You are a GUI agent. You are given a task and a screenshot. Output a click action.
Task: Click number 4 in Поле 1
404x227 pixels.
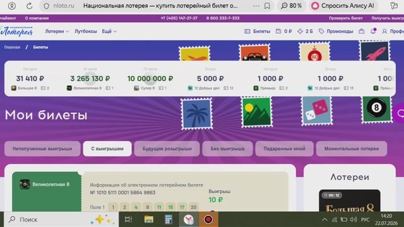136,207
